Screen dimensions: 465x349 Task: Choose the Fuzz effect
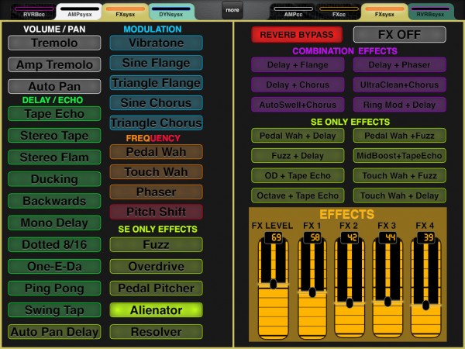[157, 244]
